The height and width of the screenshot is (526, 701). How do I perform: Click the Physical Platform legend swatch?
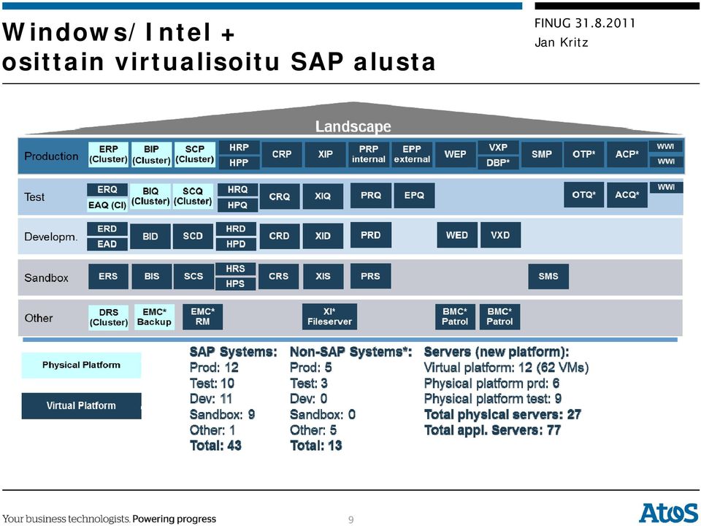coord(81,365)
